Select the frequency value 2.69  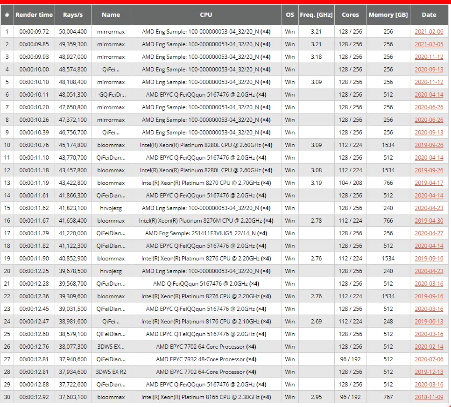click(317, 322)
